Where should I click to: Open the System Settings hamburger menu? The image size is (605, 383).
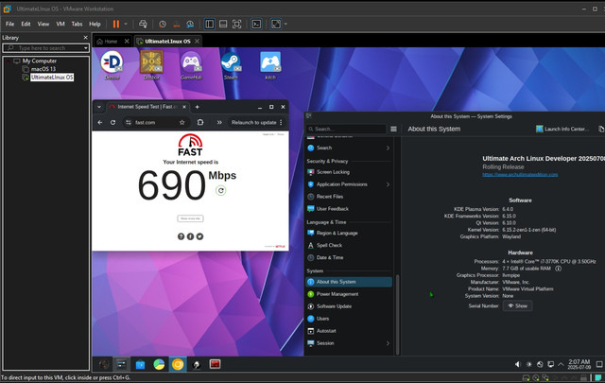(x=394, y=129)
